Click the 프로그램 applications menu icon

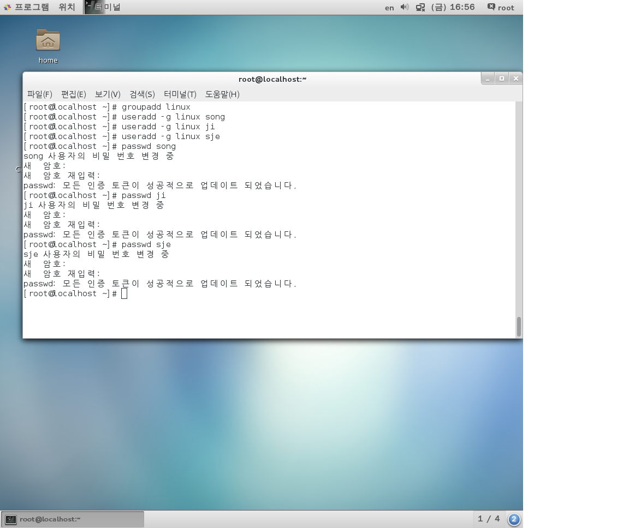point(7,7)
